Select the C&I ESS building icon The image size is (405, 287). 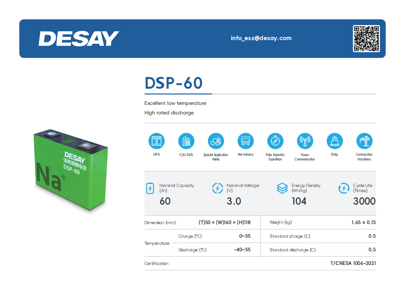point(186,141)
